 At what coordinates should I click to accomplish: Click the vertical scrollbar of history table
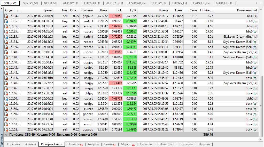[261, 77]
